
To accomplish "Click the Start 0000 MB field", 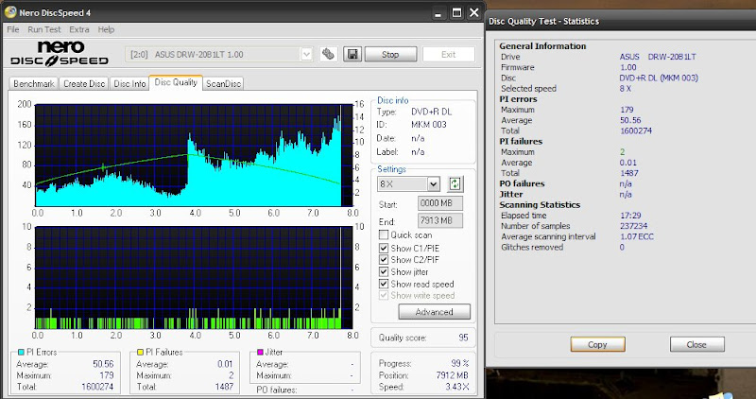I will [x=440, y=203].
